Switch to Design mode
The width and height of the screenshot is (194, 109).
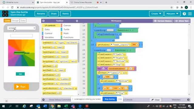pyautogui.click(x=15, y=21)
